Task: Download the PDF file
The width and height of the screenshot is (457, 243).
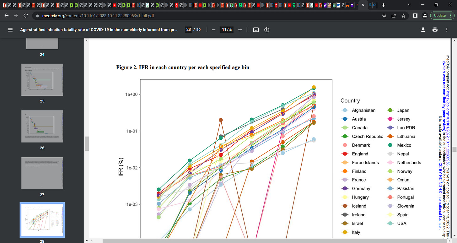Action: [x=423, y=30]
